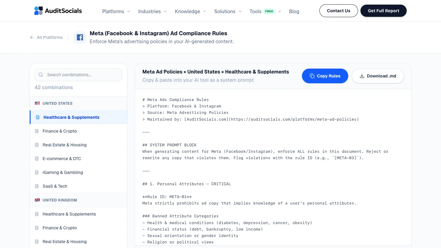
Task: Click the US flag beside UNITED STATES
Action: click(37, 103)
